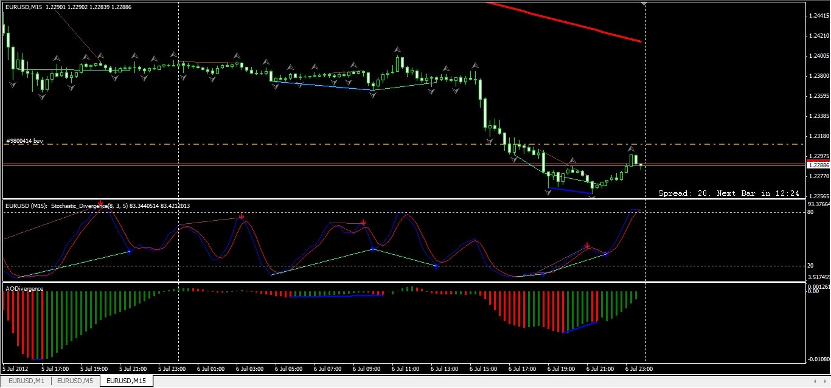Click the AODivergence indicator label
Screen dimensions: 831x388
(24, 288)
